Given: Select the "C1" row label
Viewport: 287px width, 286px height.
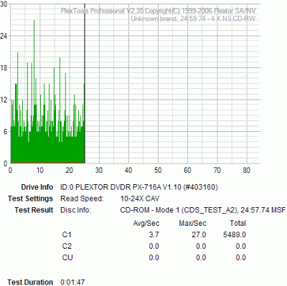Looking at the screenshot, I should pyautogui.click(x=67, y=234).
